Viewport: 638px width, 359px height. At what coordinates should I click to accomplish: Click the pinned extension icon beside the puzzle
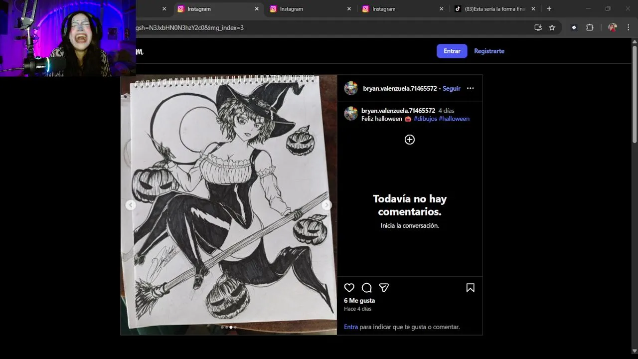click(574, 28)
